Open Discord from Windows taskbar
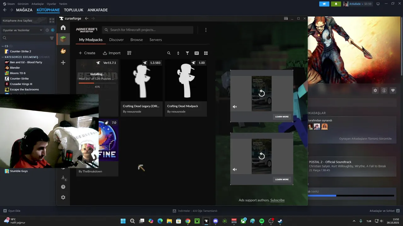Image resolution: width=403 pixels, height=226 pixels. tap(215, 221)
